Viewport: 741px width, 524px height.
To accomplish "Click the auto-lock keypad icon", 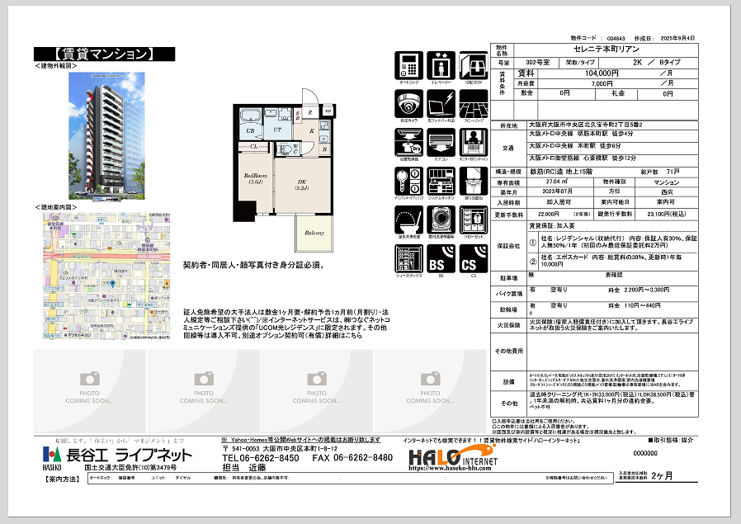I will [x=408, y=64].
